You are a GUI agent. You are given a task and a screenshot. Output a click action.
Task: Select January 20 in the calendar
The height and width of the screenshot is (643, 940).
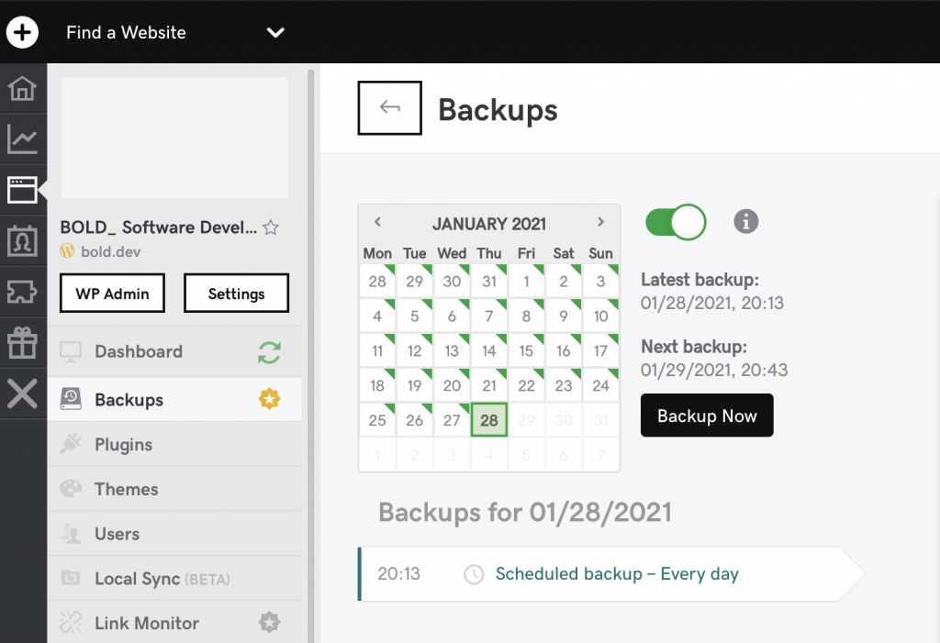click(452, 384)
